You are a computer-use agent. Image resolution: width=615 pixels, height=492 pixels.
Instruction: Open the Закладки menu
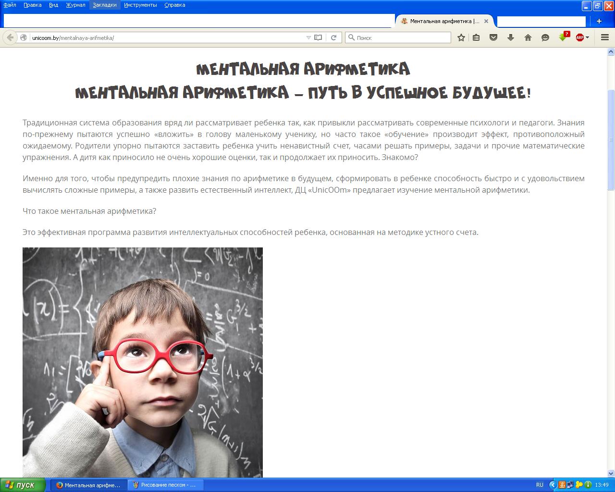coord(105,5)
